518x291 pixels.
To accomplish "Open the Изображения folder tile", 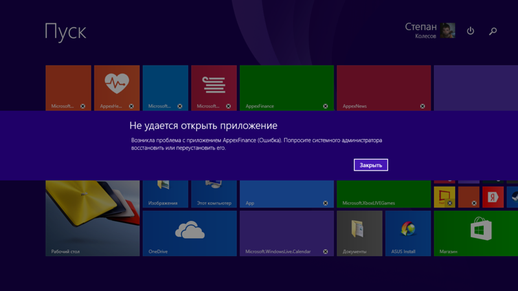I will point(165,194).
